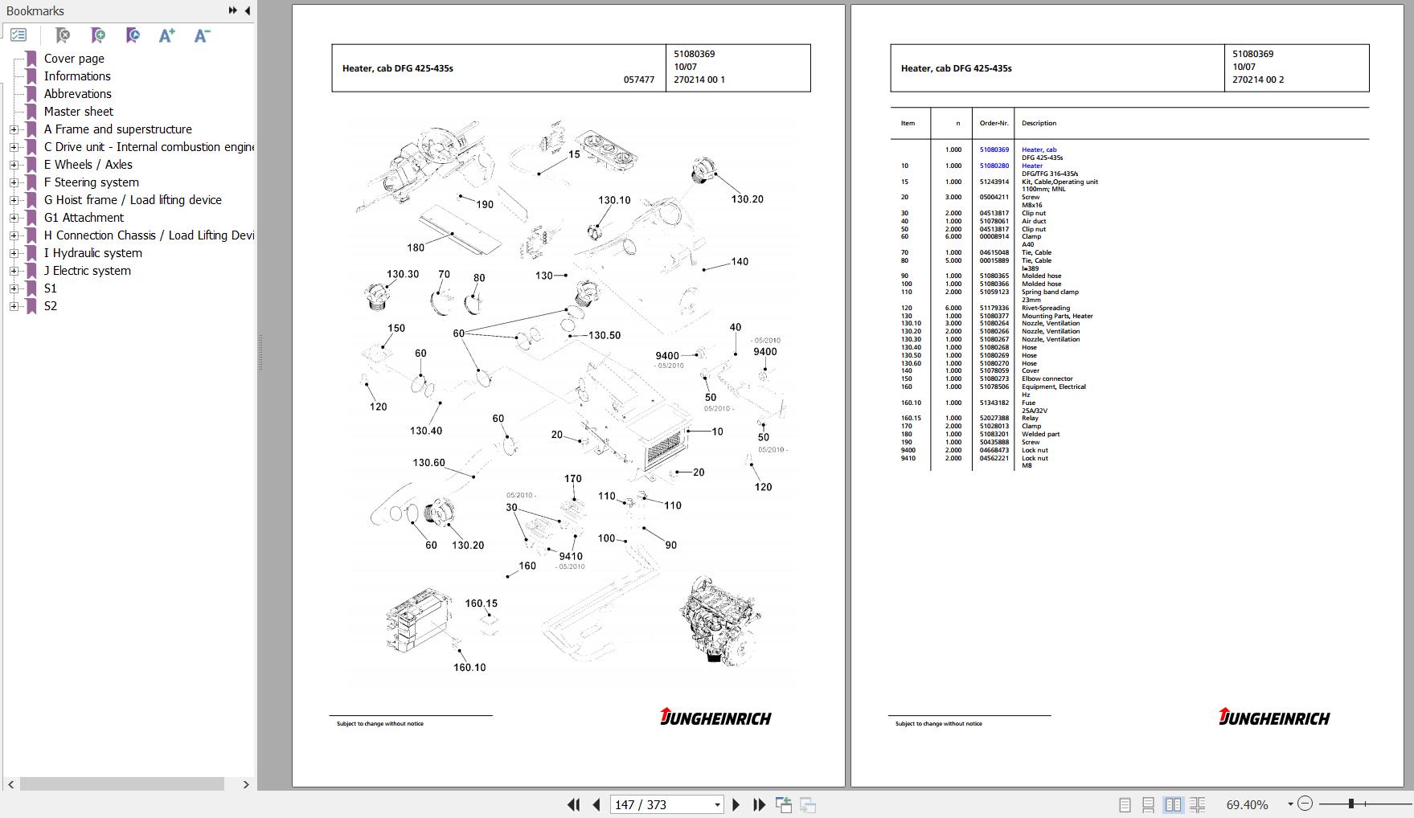The width and height of the screenshot is (1414, 818).
Task: Click order number 51243914 in the table
Action: coord(994,182)
